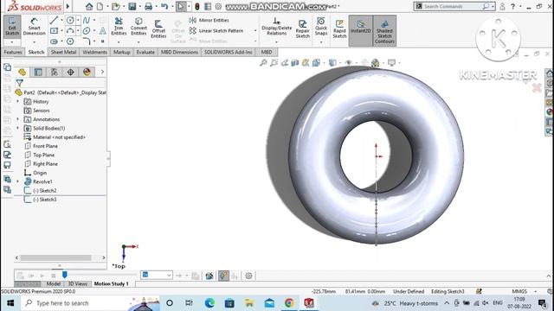554x311 pixels.
Task: Toggle Shaded Sketch Contours
Action: pyautogui.click(x=384, y=30)
